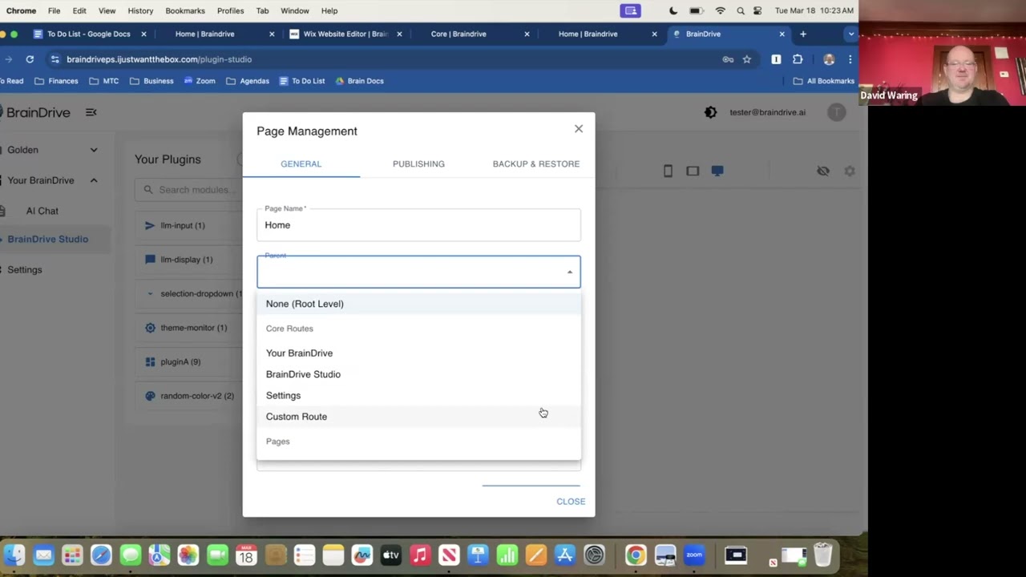Close the Parent dropdown via arrow
This screenshot has height=577, width=1026.
[570, 272]
